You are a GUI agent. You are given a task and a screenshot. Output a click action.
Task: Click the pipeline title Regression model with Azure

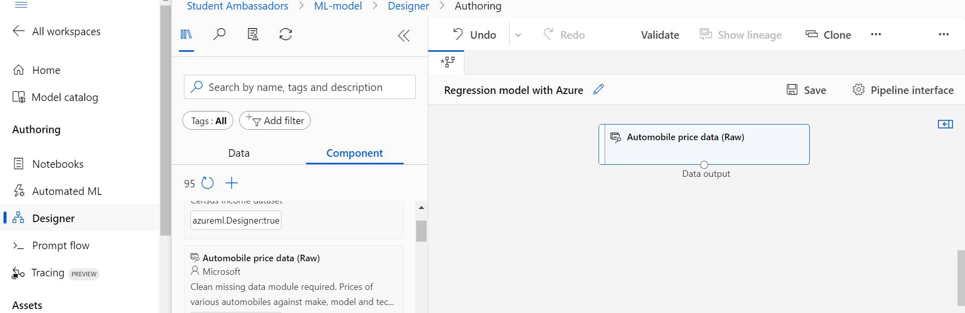point(514,90)
